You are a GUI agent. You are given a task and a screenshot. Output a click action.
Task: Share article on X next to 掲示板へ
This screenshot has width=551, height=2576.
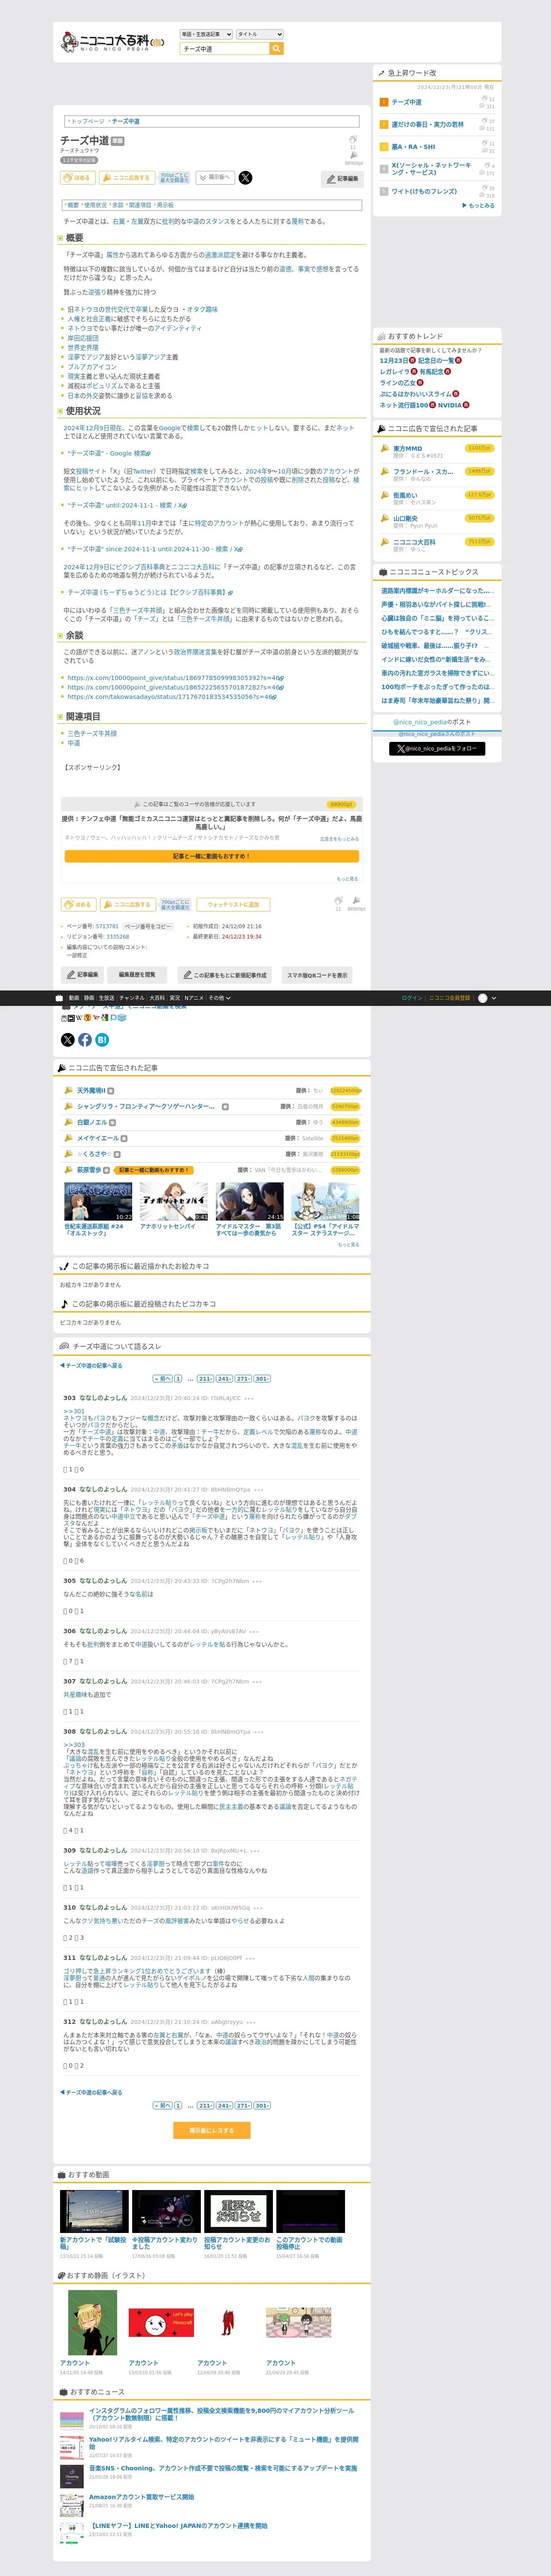(x=245, y=178)
